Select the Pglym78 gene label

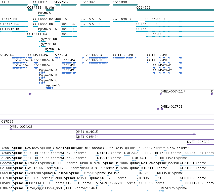click(44, 13)
